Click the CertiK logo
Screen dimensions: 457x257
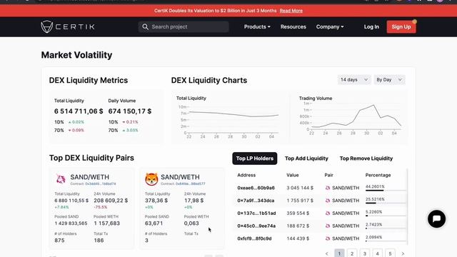(68, 27)
